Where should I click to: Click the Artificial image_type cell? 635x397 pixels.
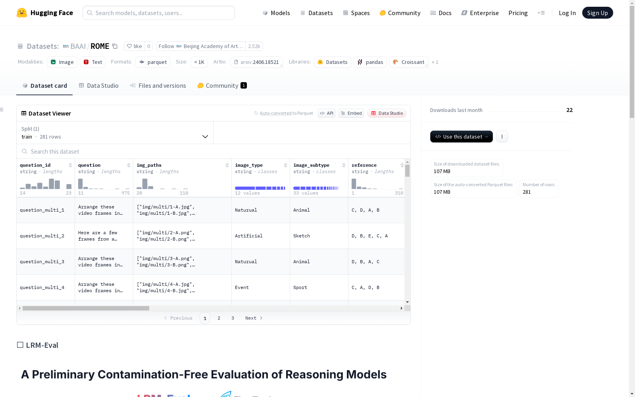(x=261, y=236)
